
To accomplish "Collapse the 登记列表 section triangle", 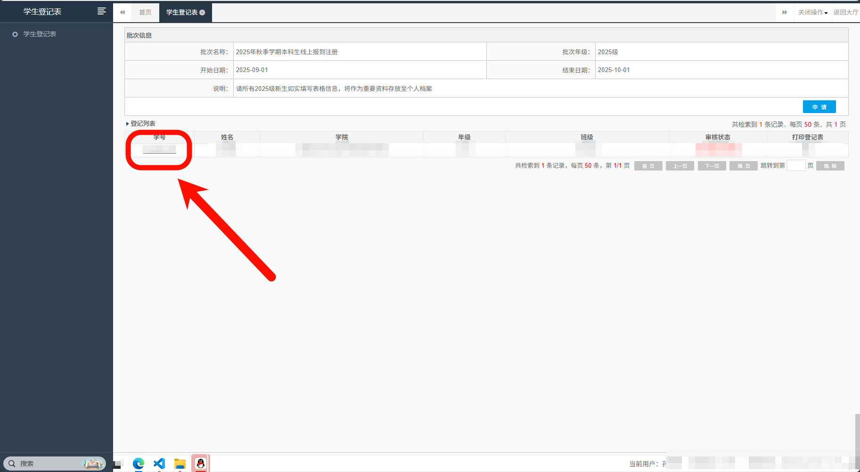I will click(127, 124).
